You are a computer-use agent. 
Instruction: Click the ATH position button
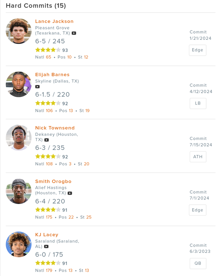(197, 157)
